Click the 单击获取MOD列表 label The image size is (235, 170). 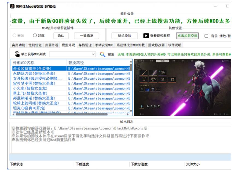(x=33, y=54)
